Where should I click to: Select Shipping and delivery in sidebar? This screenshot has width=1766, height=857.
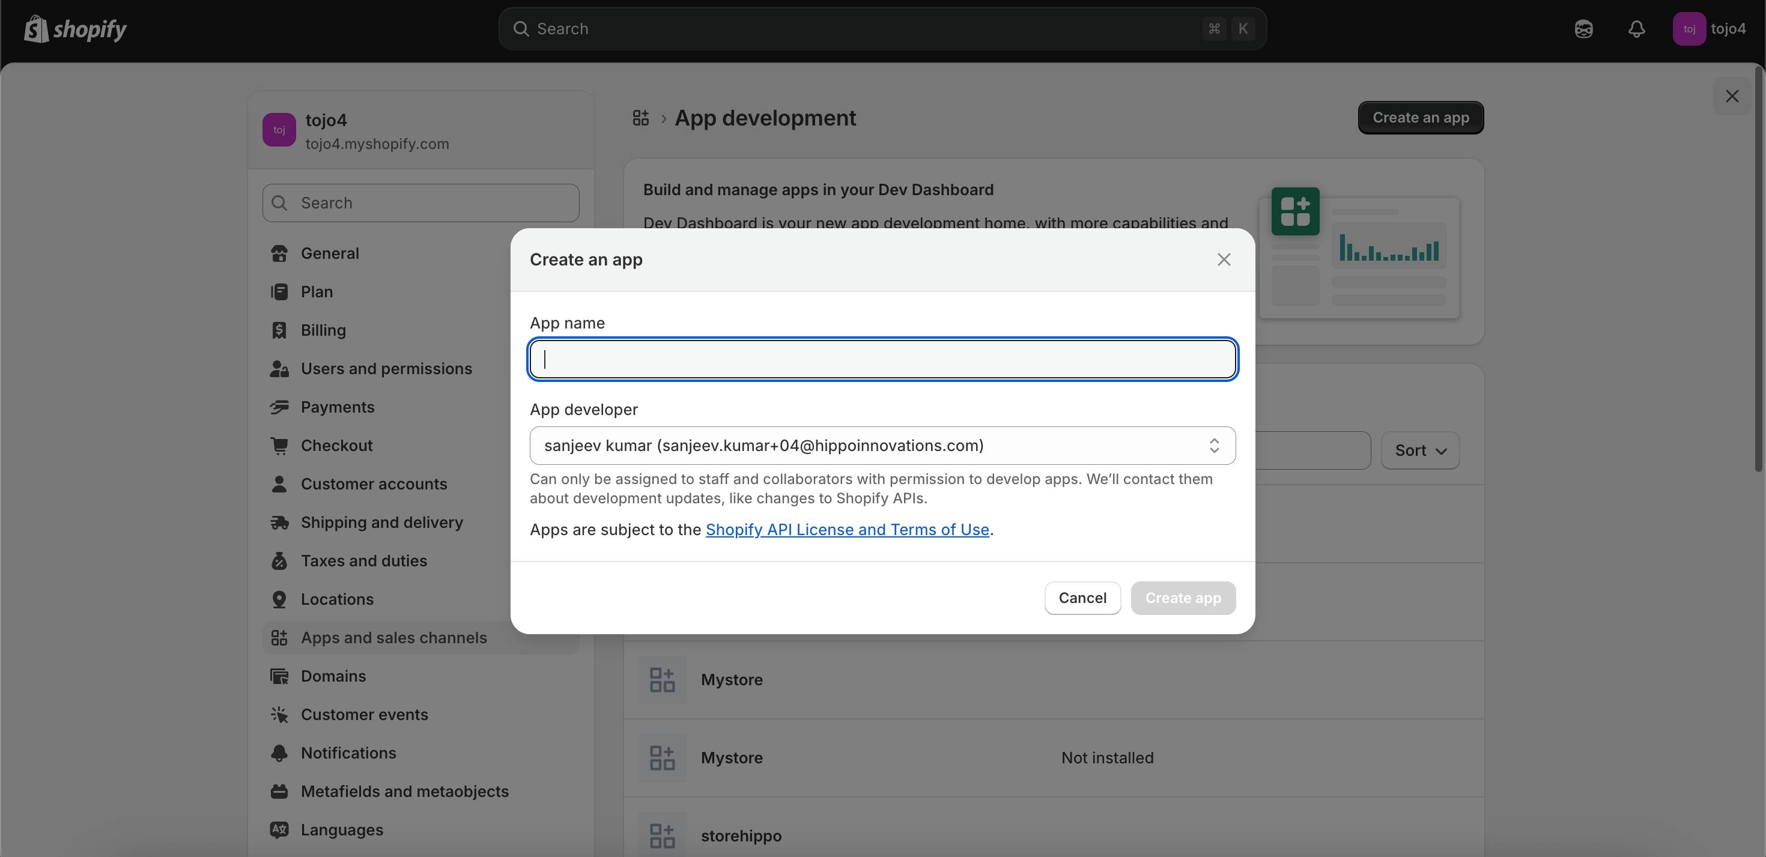click(382, 522)
